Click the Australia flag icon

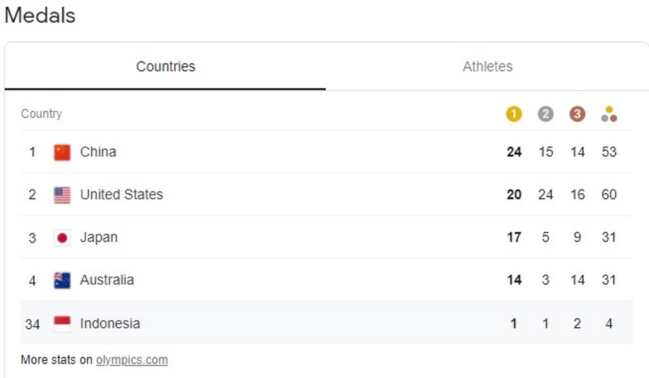pyautogui.click(x=62, y=280)
